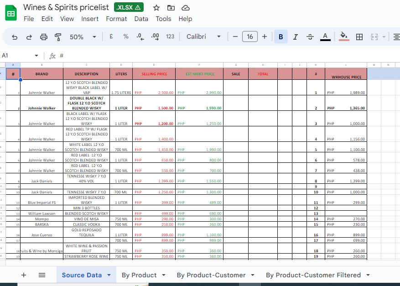Viewport: 400px width, 286px height.
Task: Click the document title Wines & Spirits pricelist
Action: 66,7
